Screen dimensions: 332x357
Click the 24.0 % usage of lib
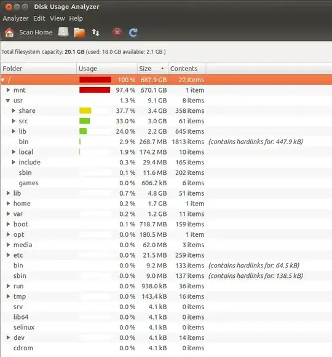tap(125, 131)
